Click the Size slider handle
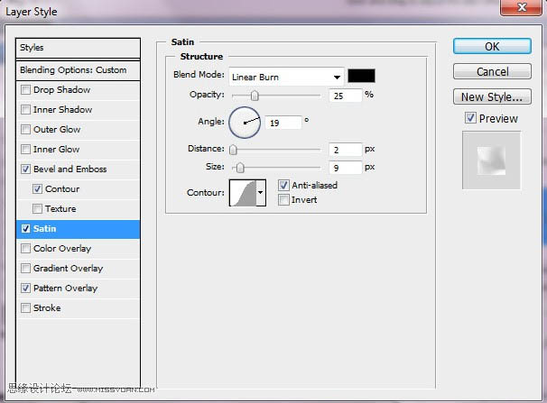This screenshot has height=403, width=547. 240,168
